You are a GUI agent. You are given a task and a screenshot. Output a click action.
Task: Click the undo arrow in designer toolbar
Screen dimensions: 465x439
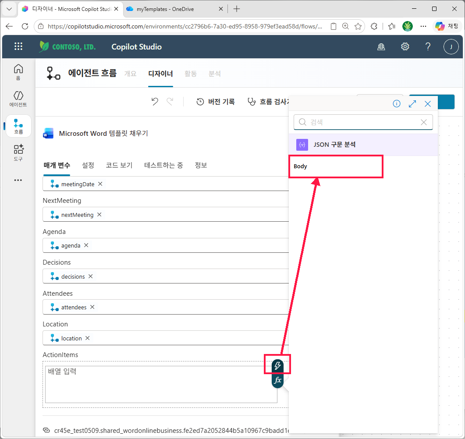click(155, 102)
